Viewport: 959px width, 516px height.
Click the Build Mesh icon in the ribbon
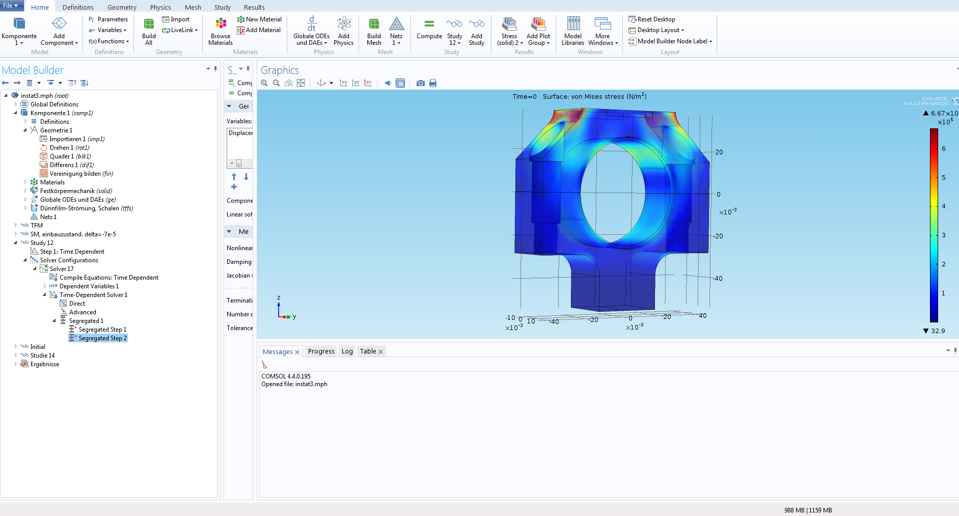[x=374, y=32]
